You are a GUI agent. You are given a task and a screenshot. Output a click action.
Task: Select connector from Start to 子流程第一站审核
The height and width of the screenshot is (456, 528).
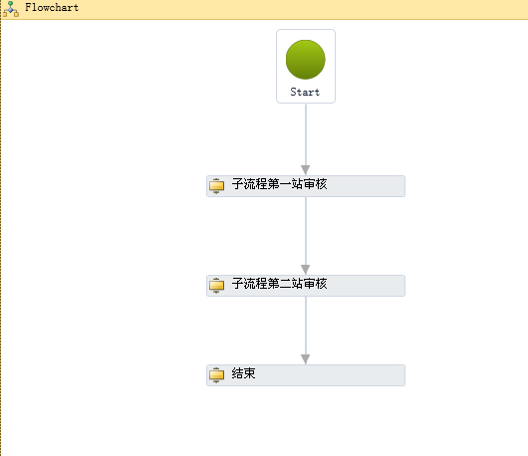click(x=306, y=138)
